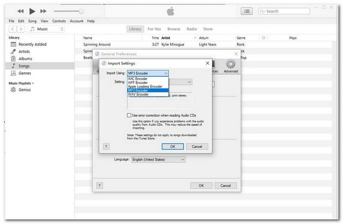Viewport: 343px width, 224px height.
Task: Open help in Import Settings dialog
Action: tap(106, 146)
